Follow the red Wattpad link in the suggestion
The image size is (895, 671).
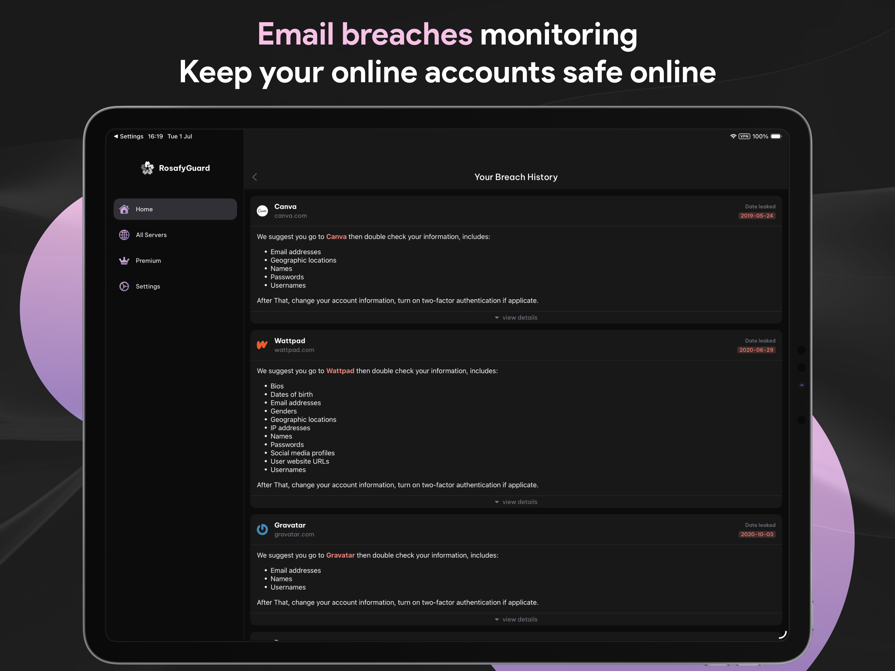[x=340, y=371]
